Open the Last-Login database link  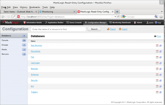coord(35,63)
